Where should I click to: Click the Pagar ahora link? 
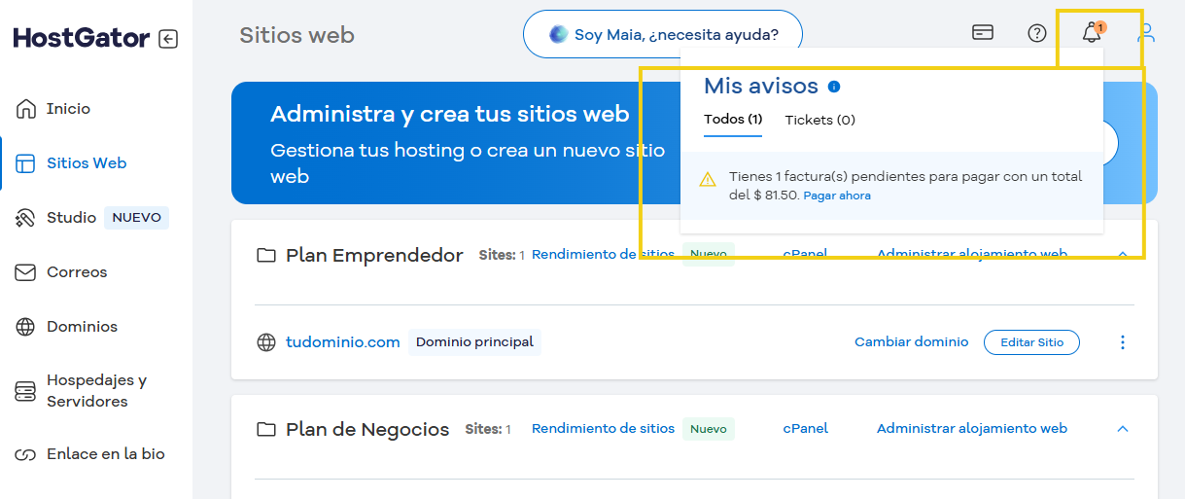(837, 196)
